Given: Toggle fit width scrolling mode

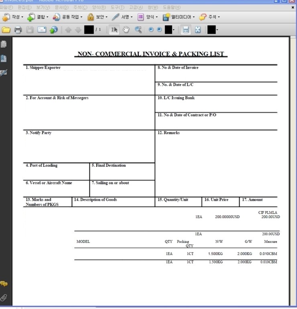Looking at the screenshot, I should 186,30.
